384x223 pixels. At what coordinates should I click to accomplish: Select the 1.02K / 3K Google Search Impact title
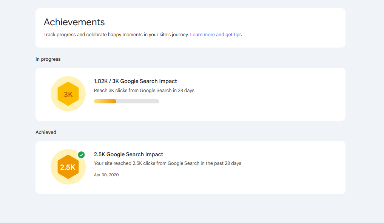[x=135, y=81]
